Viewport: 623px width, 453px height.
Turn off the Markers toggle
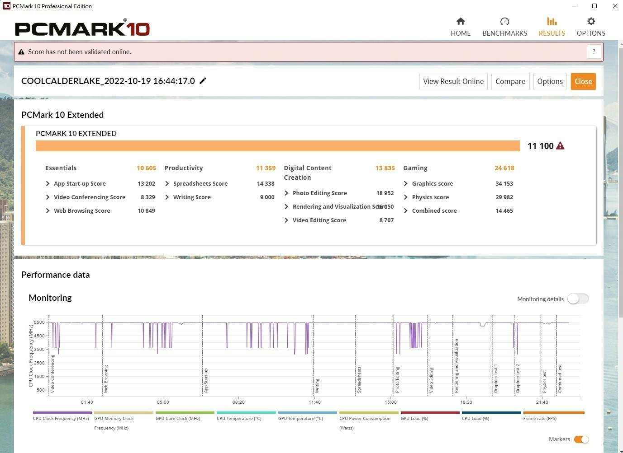581,439
